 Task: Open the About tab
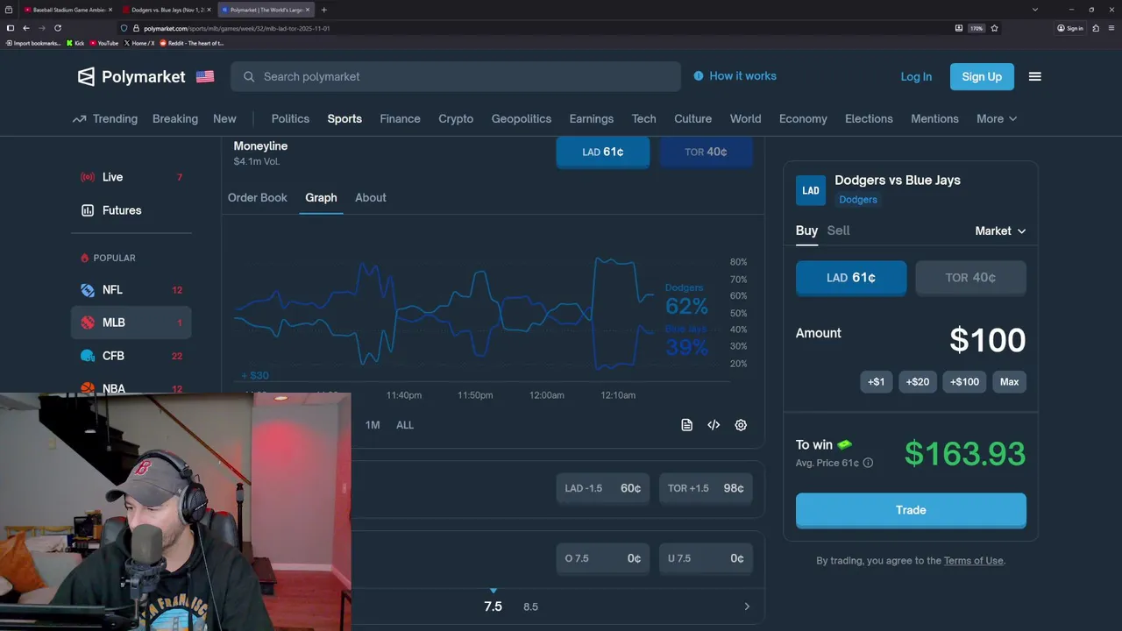[x=371, y=198]
